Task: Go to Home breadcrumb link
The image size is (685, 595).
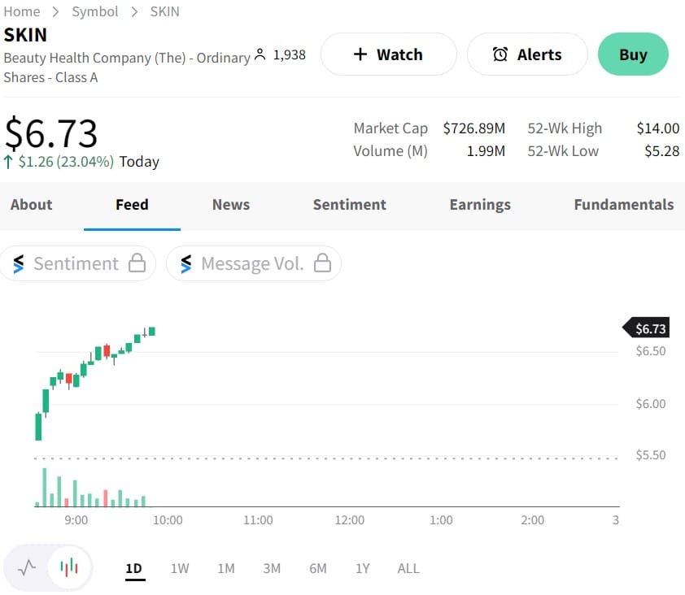Action: [x=22, y=11]
